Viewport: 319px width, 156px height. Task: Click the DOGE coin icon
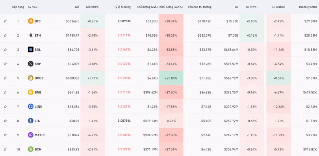pyautogui.click(x=30, y=78)
